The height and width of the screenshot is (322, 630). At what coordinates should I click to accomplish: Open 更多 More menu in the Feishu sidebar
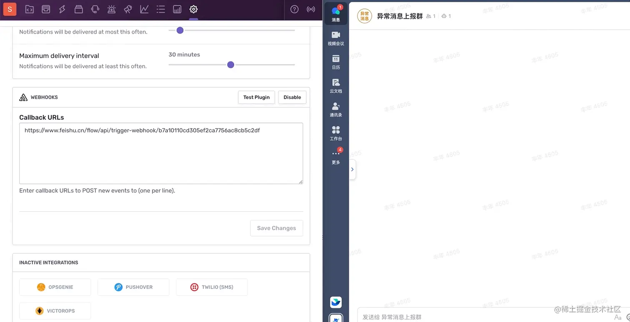(336, 156)
